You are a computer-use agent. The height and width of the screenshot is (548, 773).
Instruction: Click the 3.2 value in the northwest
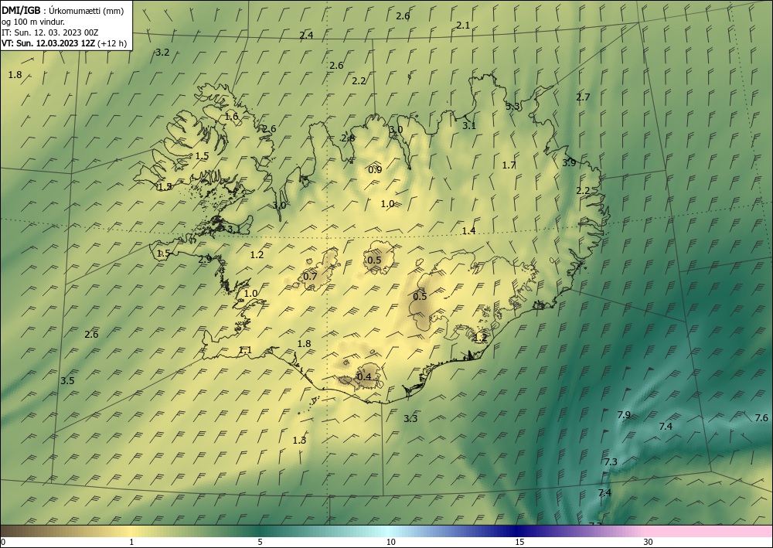pos(162,53)
